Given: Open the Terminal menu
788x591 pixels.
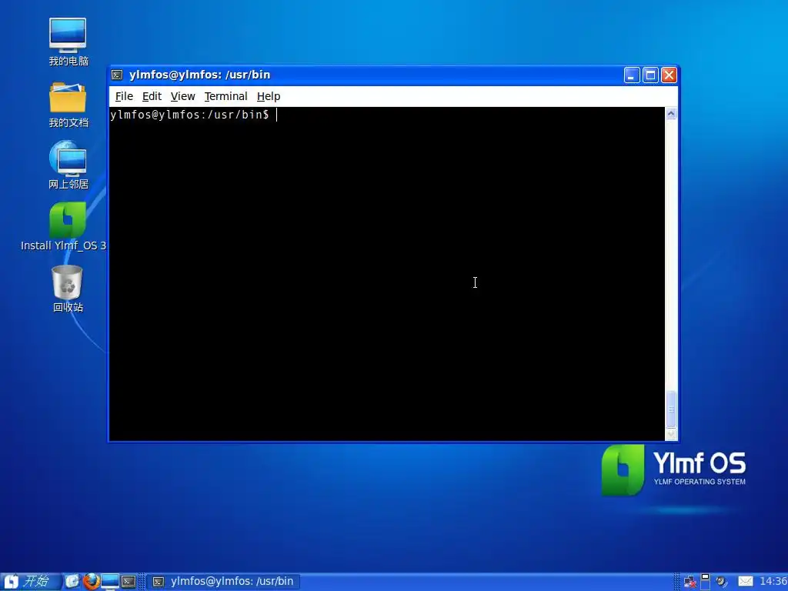Looking at the screenshot, I should 225,96.
